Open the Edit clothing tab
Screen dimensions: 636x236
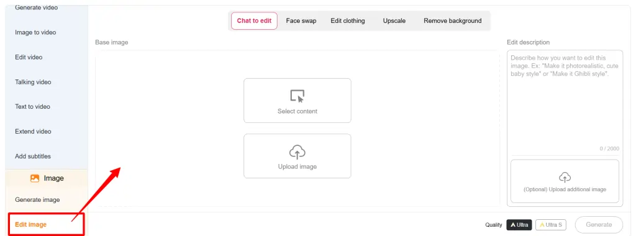pyautogui.click(x=348, y=20)
